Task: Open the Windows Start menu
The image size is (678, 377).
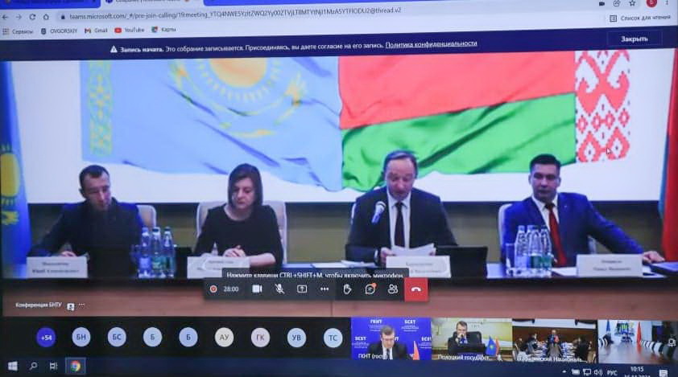Action: [13, 367]
